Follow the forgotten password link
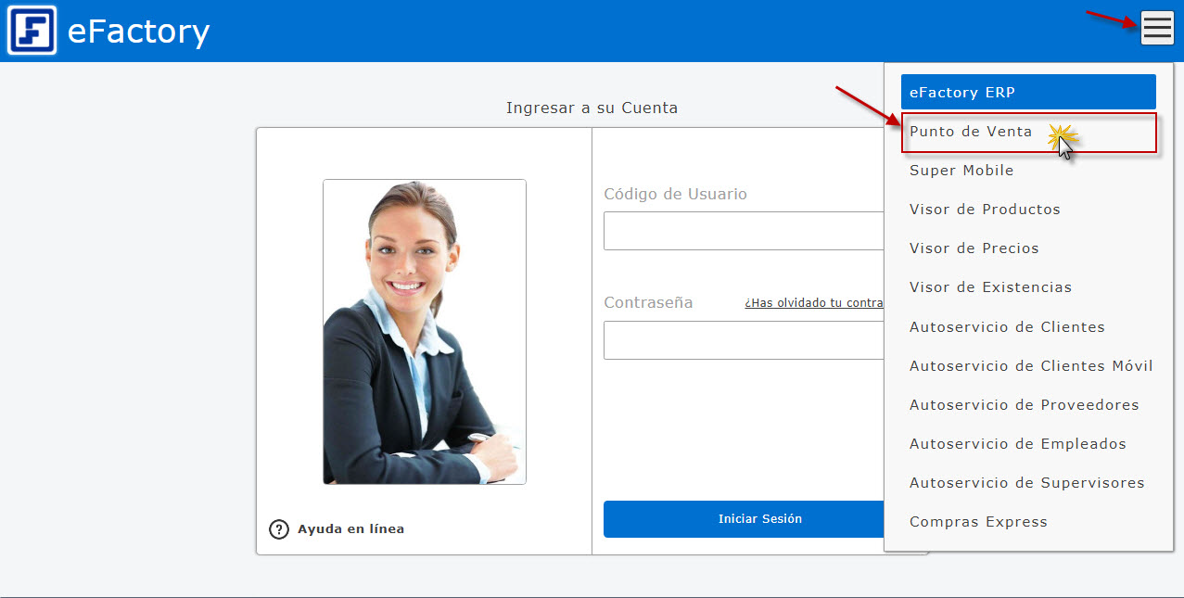Viewport: 1184px width, 598px height. point(814,303)
